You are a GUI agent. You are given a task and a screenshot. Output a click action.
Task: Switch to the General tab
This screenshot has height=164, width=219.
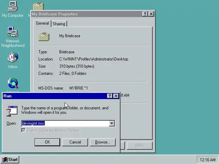click(x=42, y=23)
